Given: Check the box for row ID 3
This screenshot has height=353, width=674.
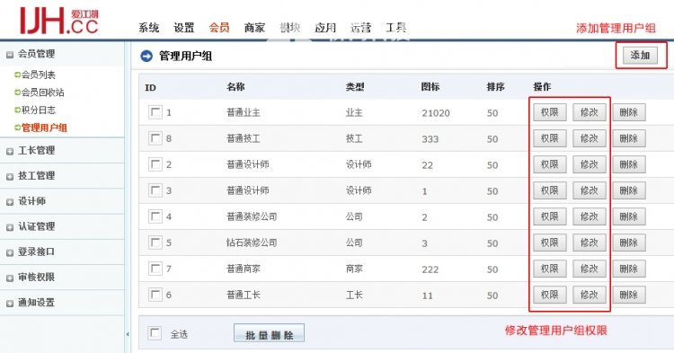Looking at the screenshot, I should pyautogui.click(x=155, y=190).
